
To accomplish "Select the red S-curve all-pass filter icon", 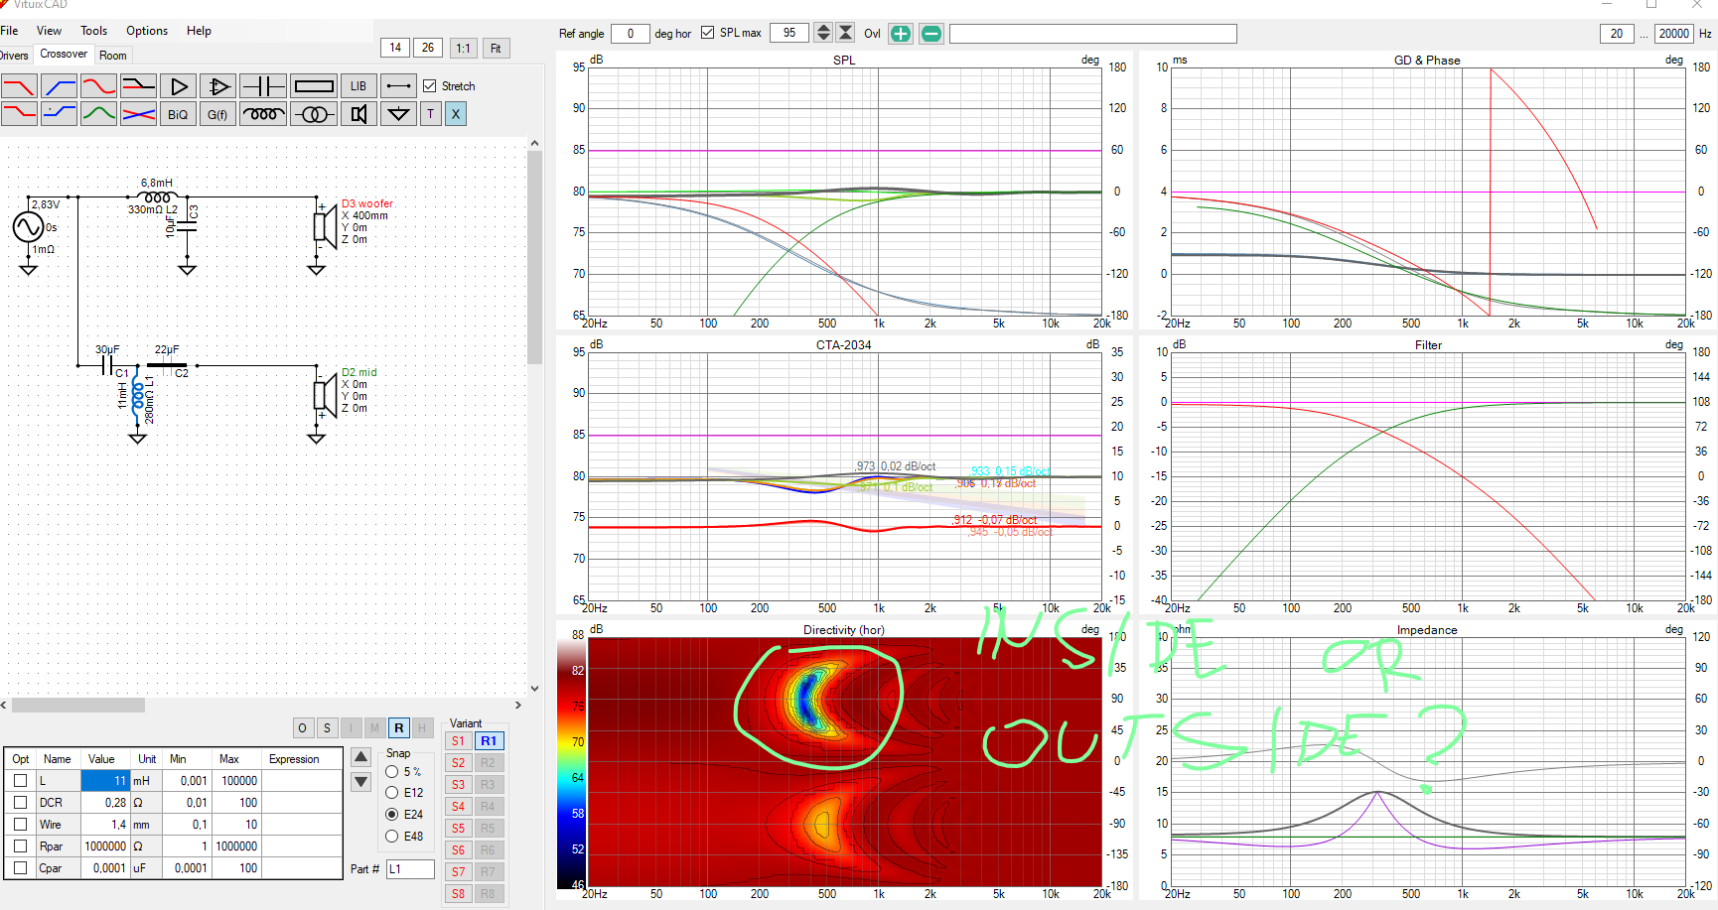I will coord(98,86).
